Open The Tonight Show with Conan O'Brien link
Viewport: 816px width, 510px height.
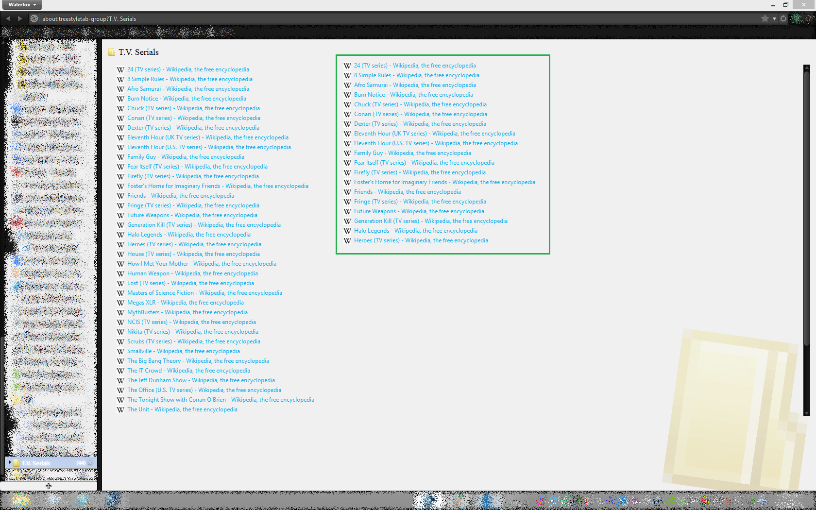click(221, 400)
